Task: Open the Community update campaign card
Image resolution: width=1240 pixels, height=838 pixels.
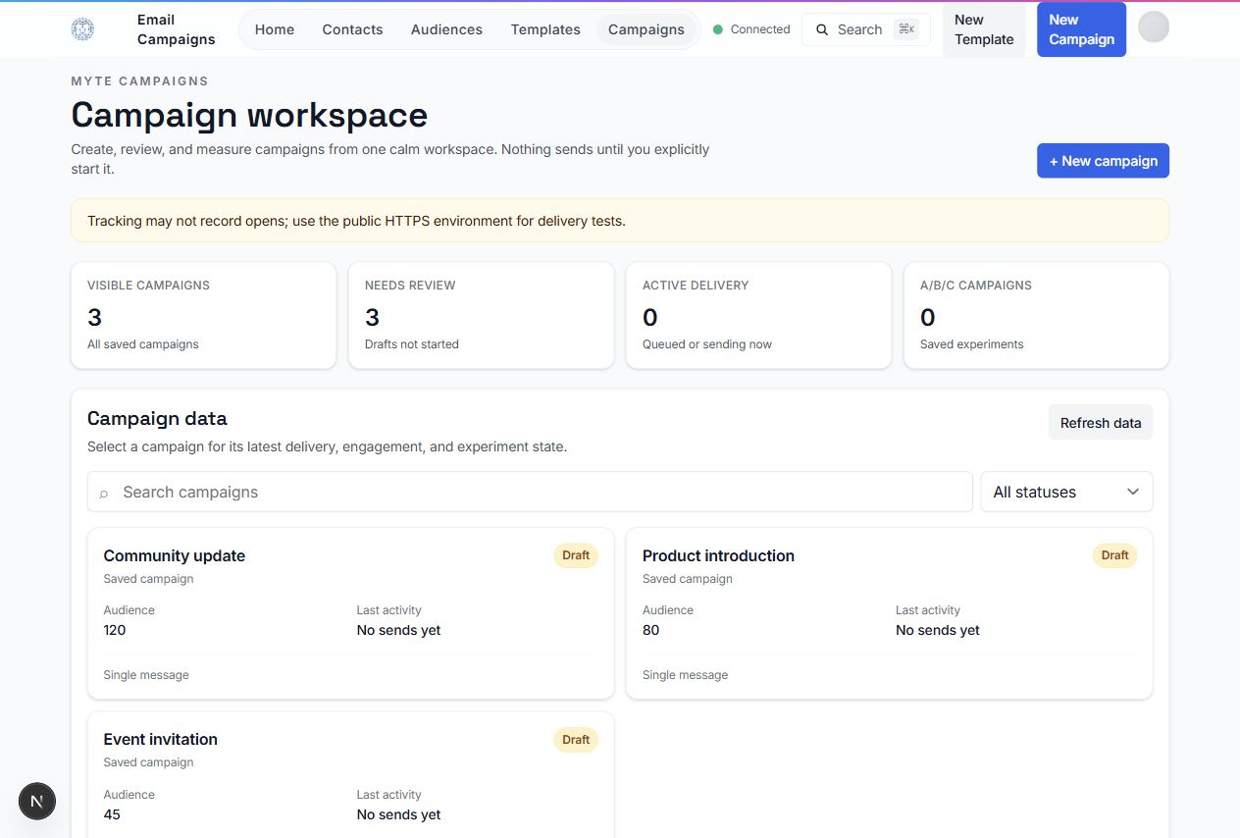Action: 350,613
